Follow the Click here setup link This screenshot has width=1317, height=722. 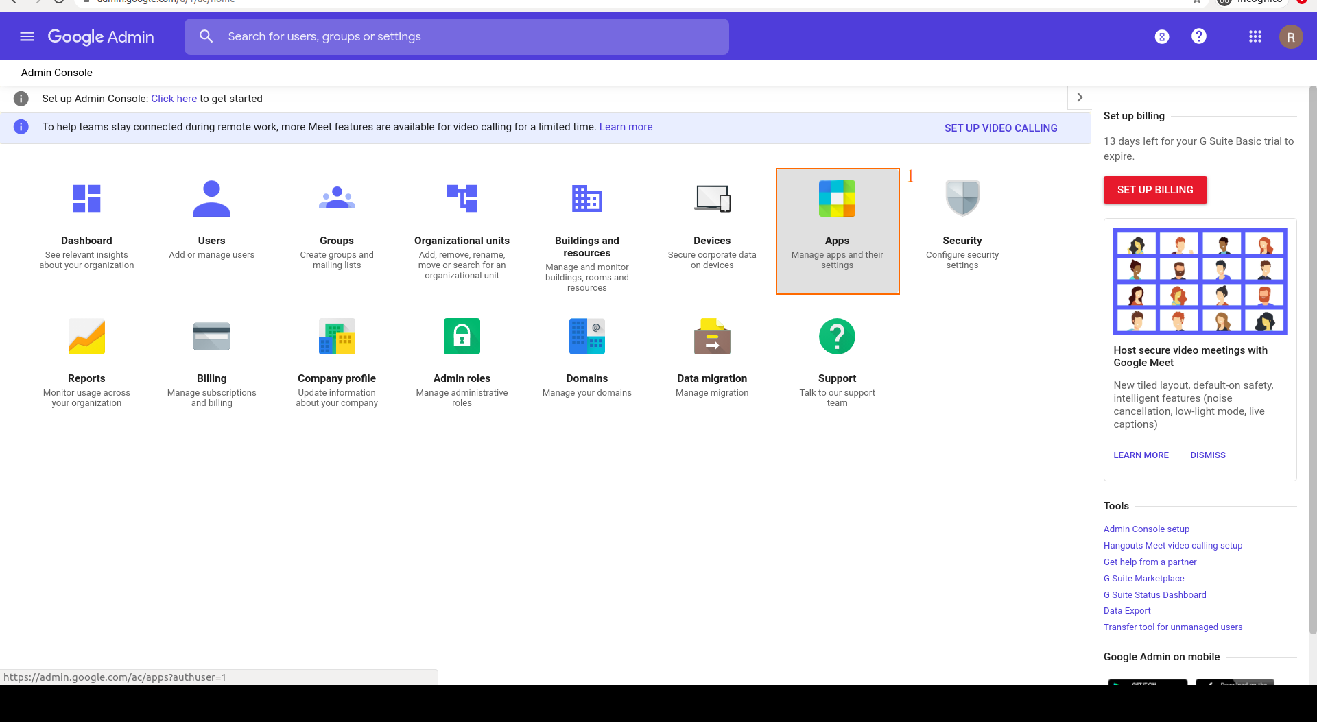[x=174, y=99]
